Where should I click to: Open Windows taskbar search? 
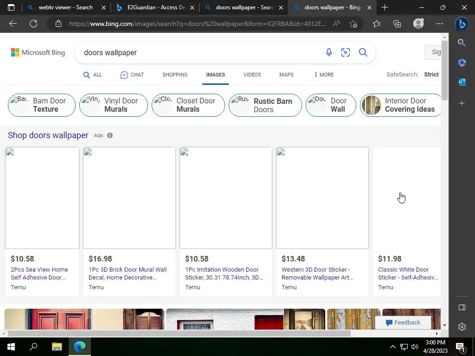(33, 347)
